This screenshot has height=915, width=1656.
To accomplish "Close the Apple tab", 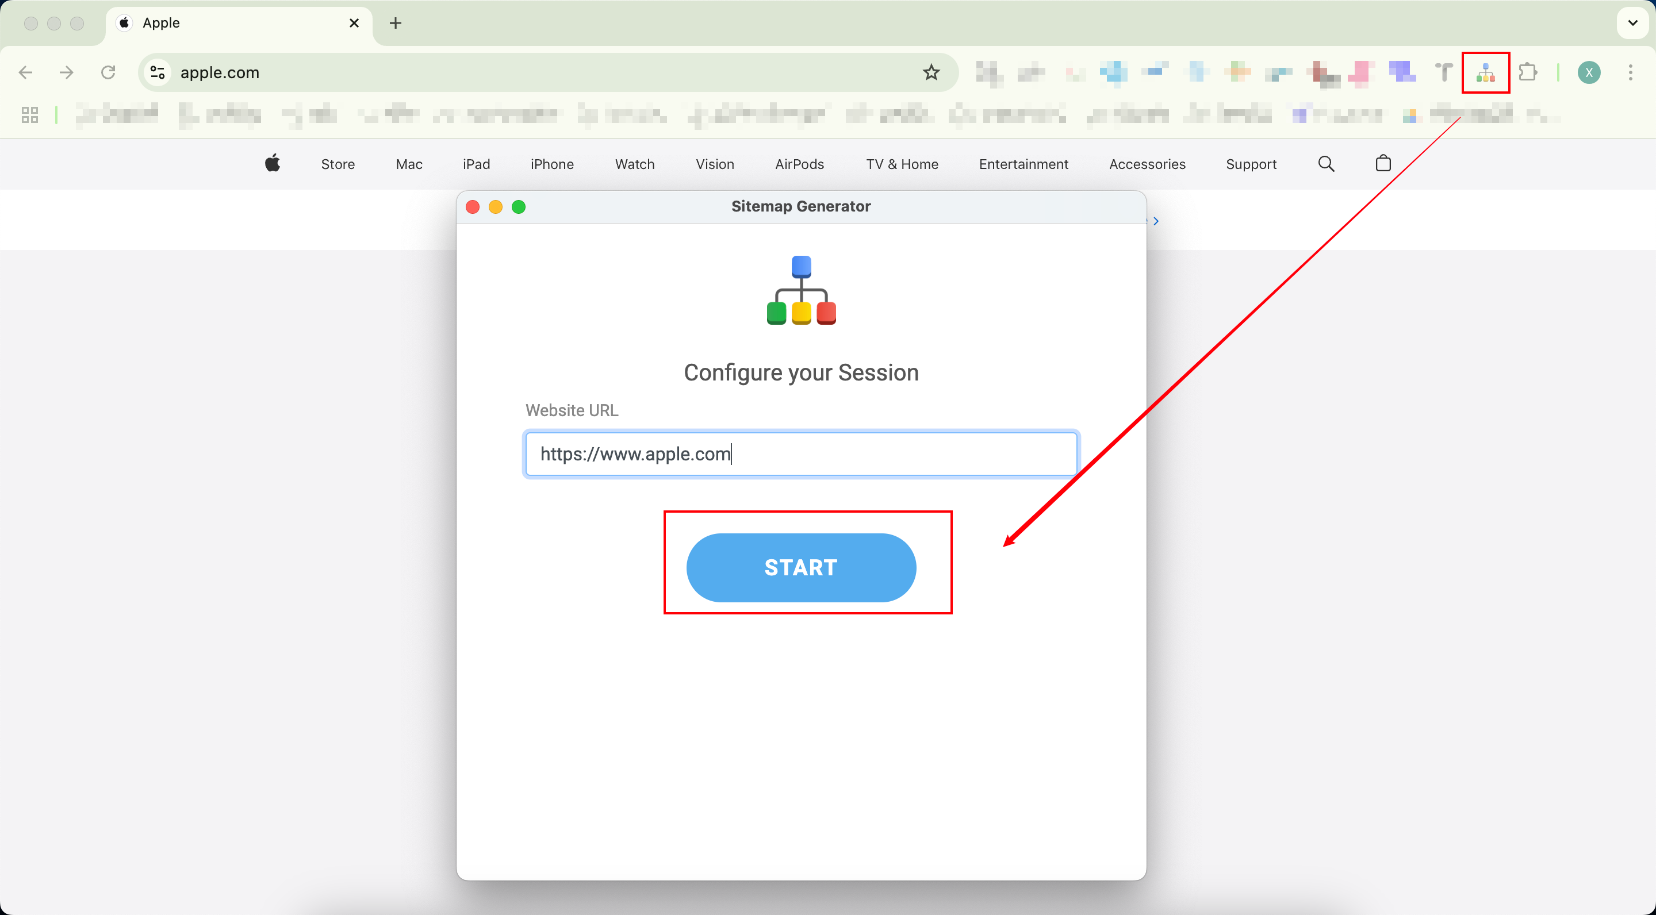I will tap(354, 23).
